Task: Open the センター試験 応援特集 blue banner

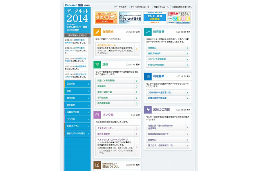Action: tap(155, 18)
